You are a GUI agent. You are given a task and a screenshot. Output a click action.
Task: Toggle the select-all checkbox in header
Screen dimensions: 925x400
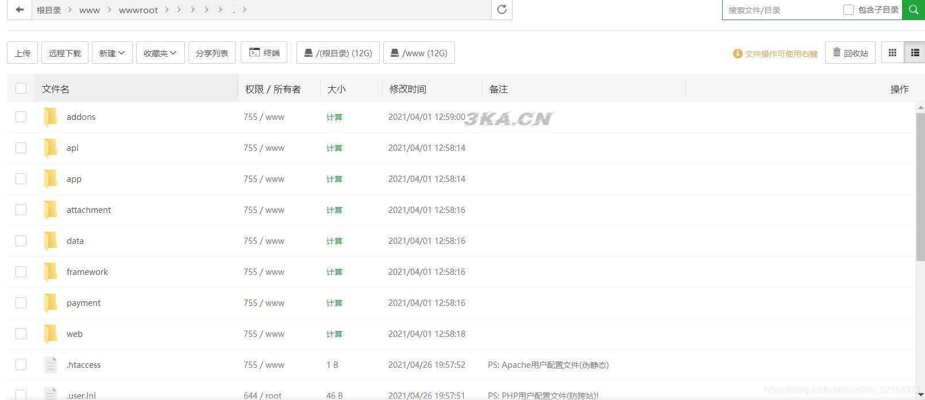click(21, 88)
